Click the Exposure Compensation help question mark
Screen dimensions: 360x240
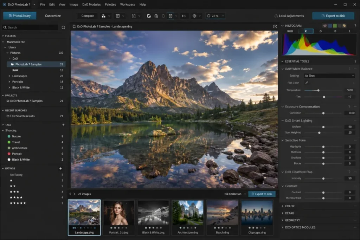[349, 107]
